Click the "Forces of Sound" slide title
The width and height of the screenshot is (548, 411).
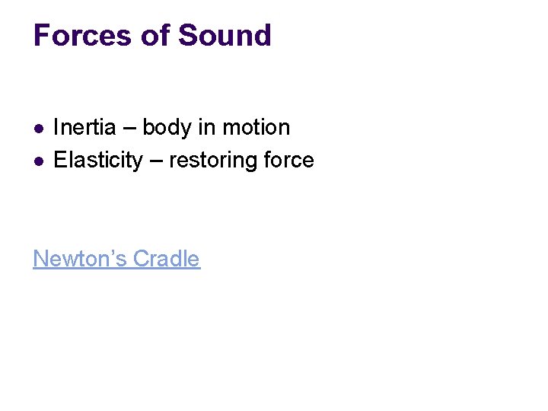[152, 35]
